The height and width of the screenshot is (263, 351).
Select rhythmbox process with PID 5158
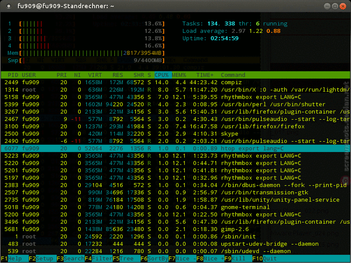click(175, 97)
